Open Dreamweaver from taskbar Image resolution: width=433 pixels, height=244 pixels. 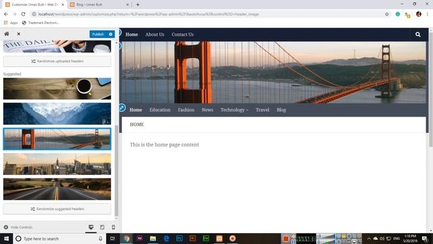[206, 239]
